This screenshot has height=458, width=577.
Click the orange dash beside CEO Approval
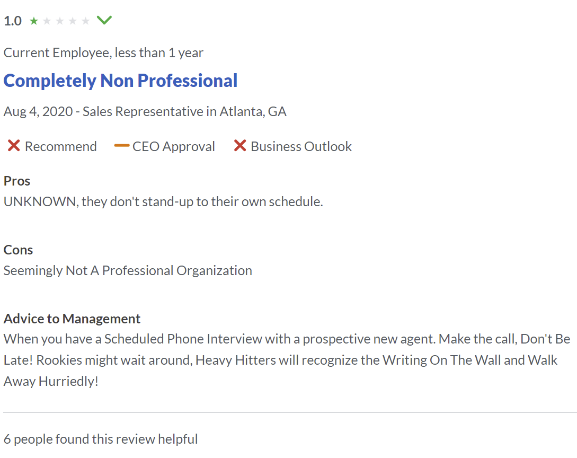(x=122, y=145)
